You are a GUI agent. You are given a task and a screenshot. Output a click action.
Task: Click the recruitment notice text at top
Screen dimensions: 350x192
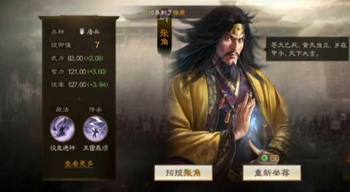coord(164,13)
